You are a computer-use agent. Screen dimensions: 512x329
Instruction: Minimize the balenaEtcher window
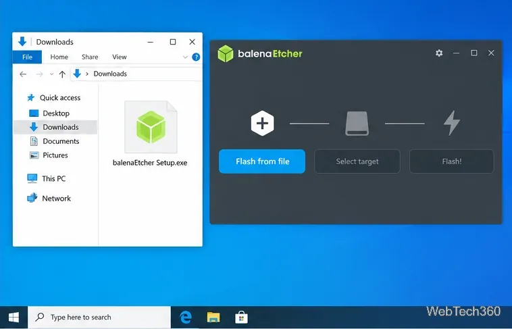456,53
